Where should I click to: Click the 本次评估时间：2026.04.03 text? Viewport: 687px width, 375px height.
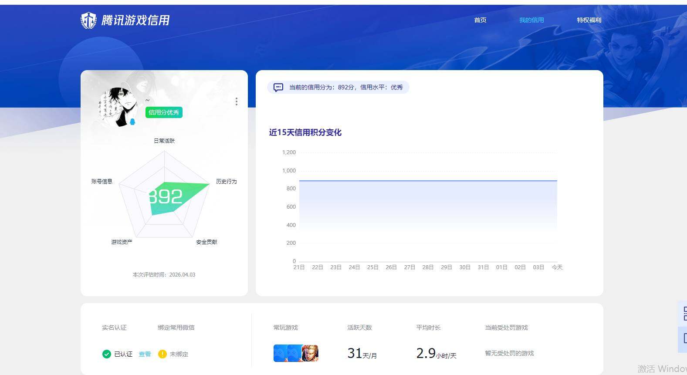164,275
